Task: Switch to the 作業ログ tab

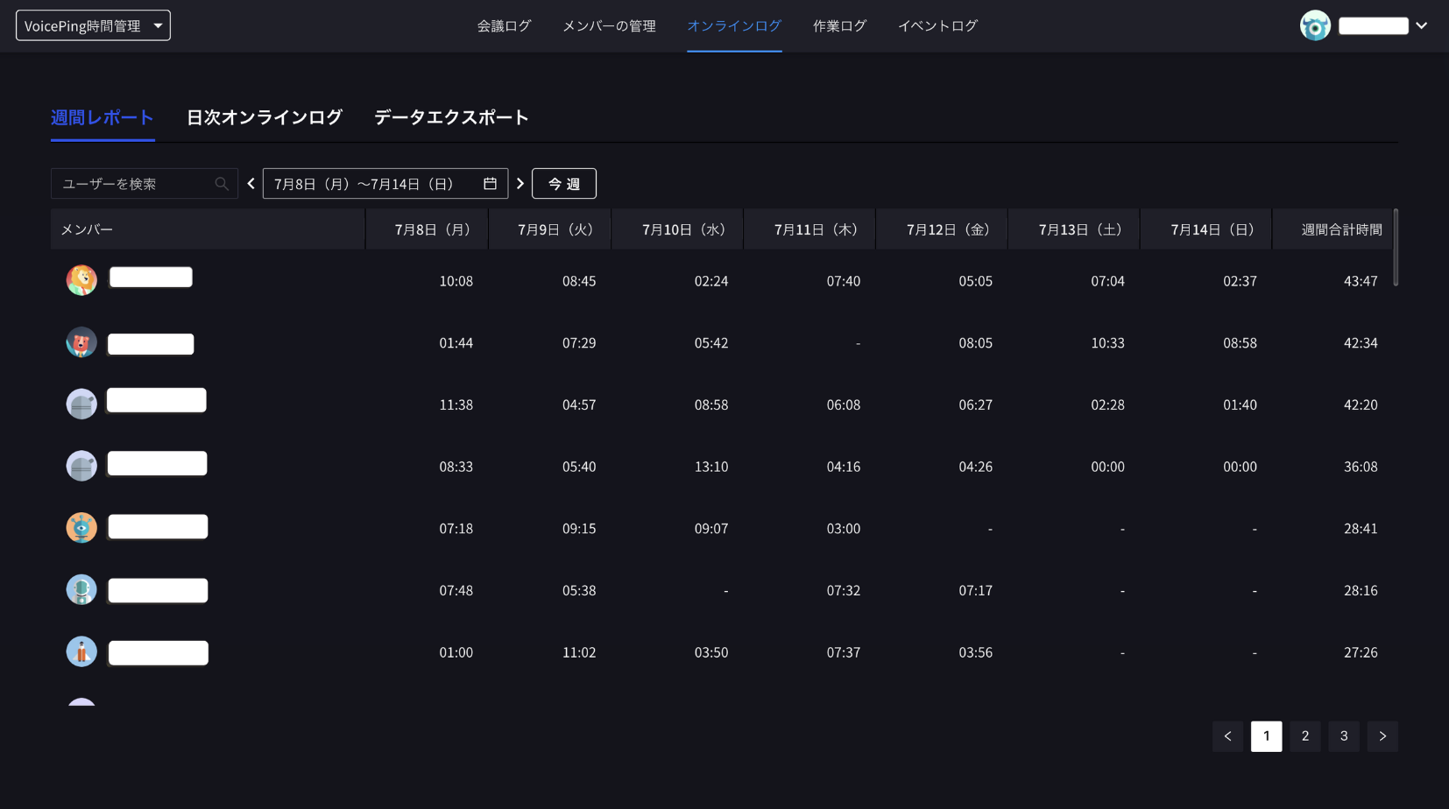Action: pyautogui.click(x=839, y=26)
